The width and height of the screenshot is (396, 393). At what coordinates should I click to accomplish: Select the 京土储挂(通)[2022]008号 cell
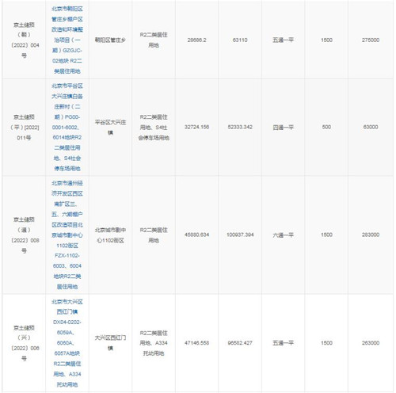pos(25,235)
